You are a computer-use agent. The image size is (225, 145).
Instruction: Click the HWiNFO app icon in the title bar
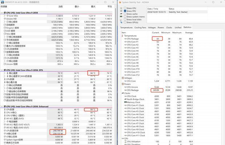pyautogui.click(x=2, y=2)
